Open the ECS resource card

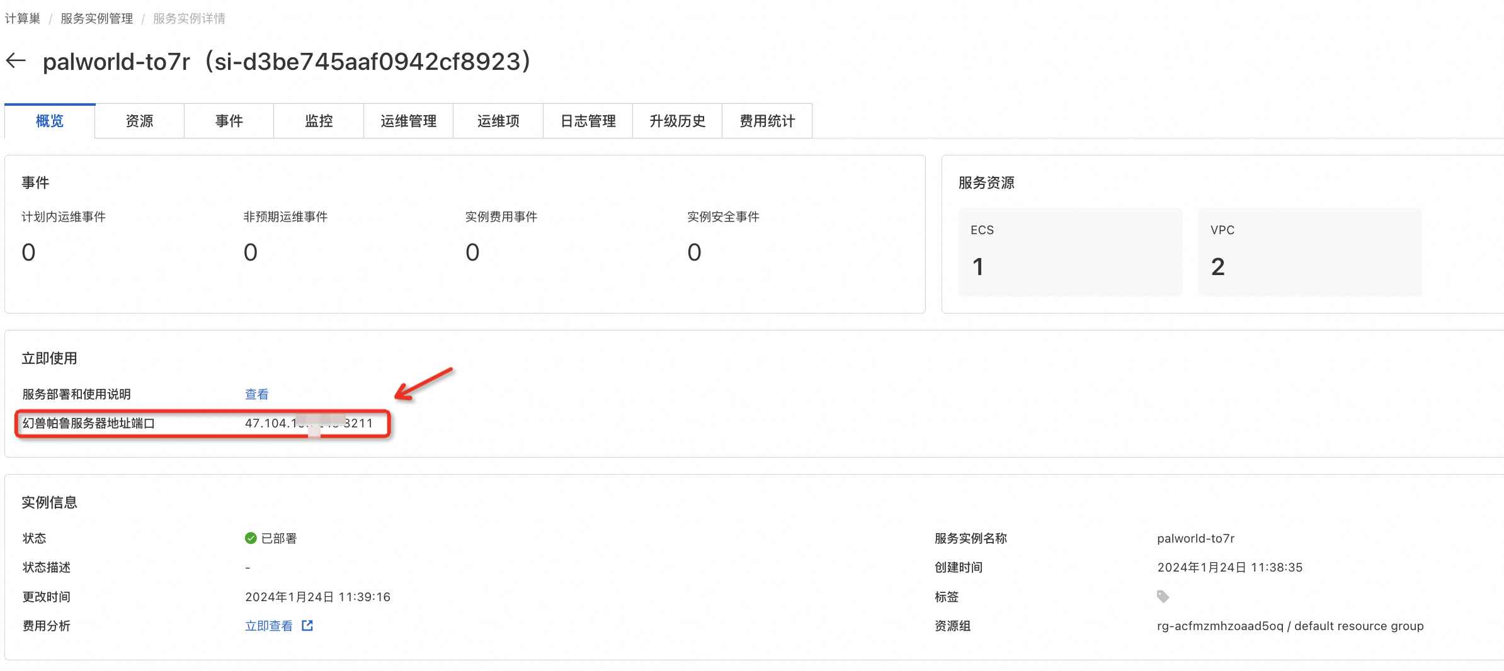tap(1069, 251)
